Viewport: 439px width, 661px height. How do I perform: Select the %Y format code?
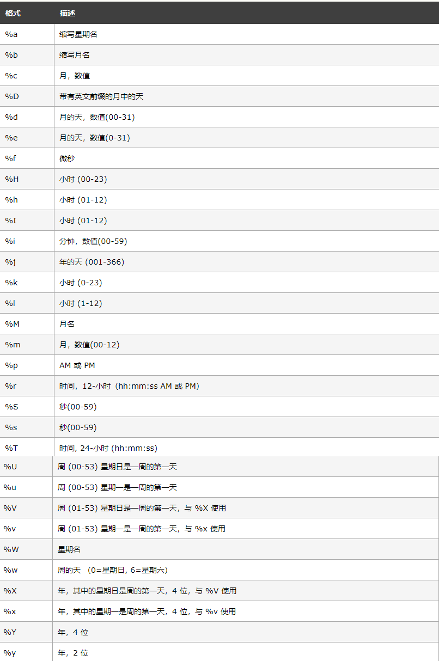10,632
